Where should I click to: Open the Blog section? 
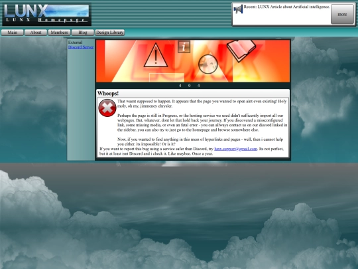tap(83, 33)
